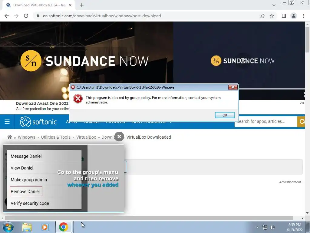
Task: Open Windows Media Player from taskbar
Action: tap(45, 227)
